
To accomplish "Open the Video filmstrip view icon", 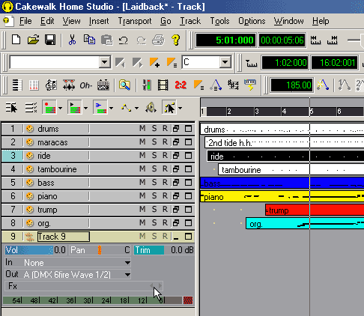I will [163, 85].
